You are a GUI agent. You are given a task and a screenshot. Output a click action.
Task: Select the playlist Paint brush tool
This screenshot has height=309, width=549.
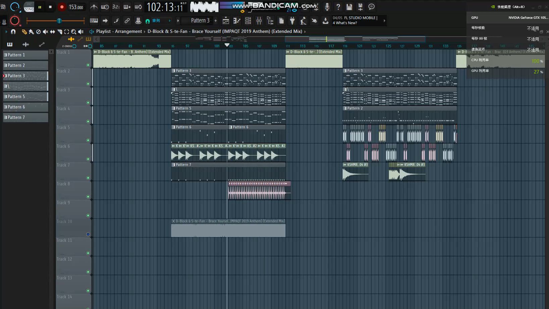point(31,32)
